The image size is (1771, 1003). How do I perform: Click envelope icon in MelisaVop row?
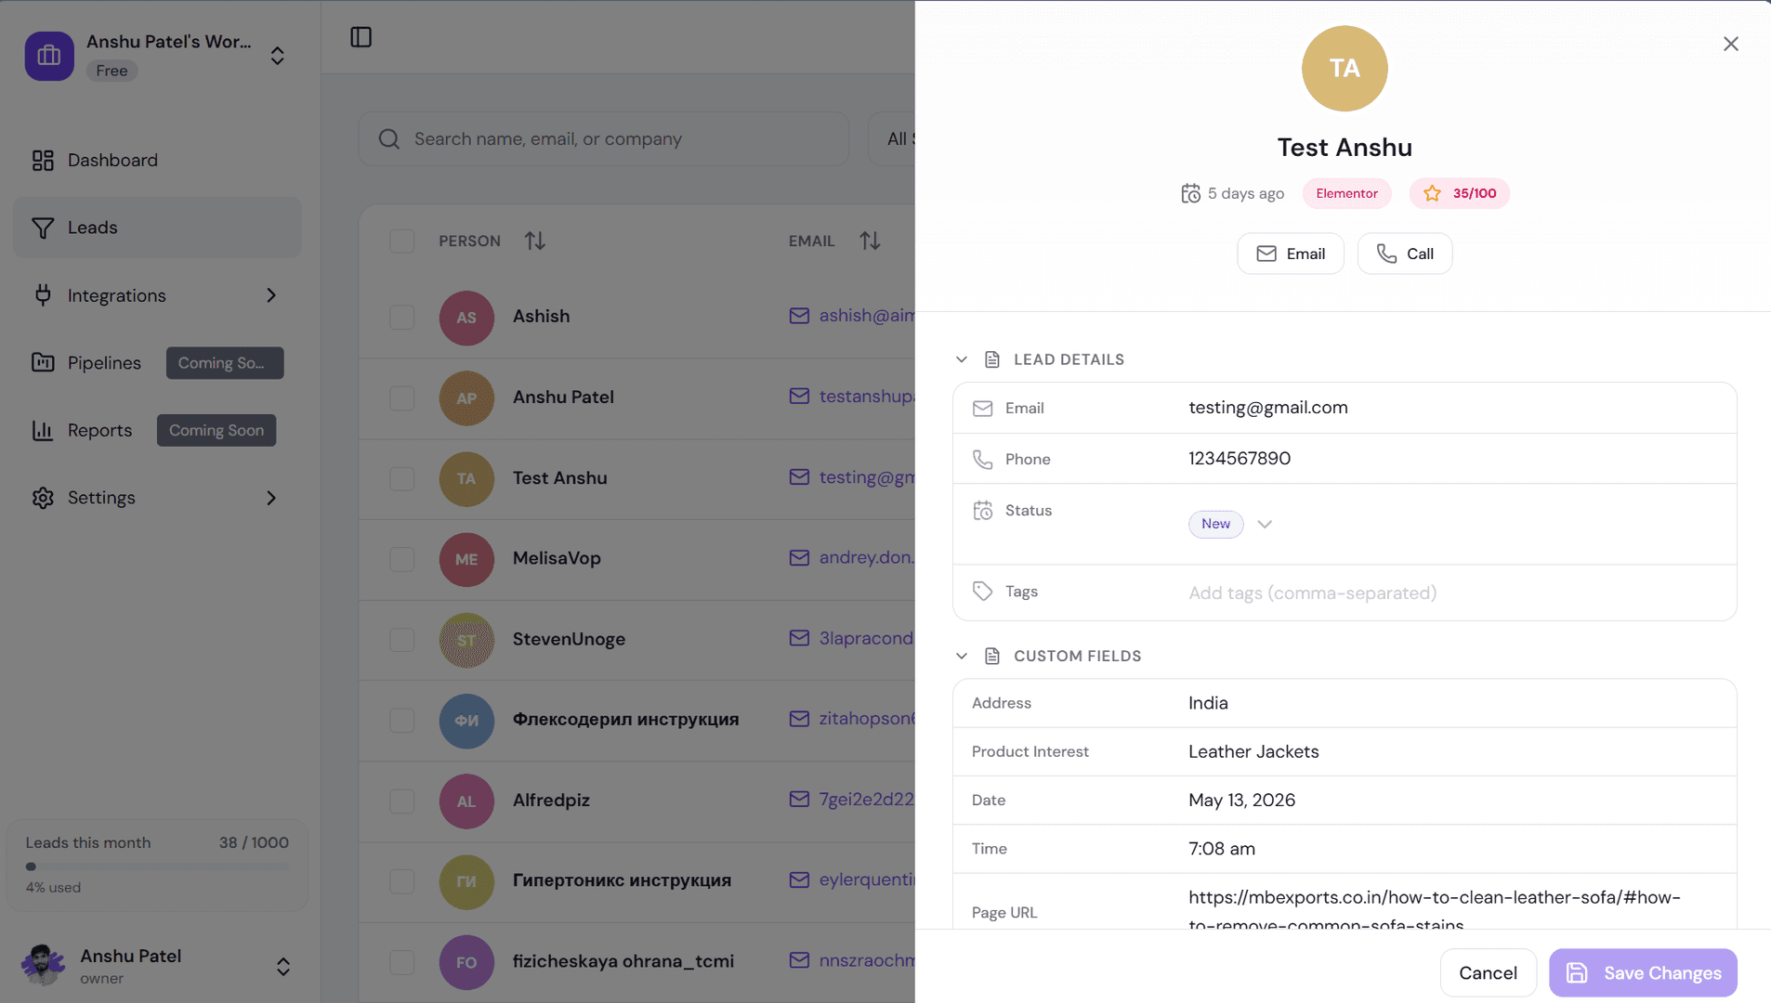(799, 557)
